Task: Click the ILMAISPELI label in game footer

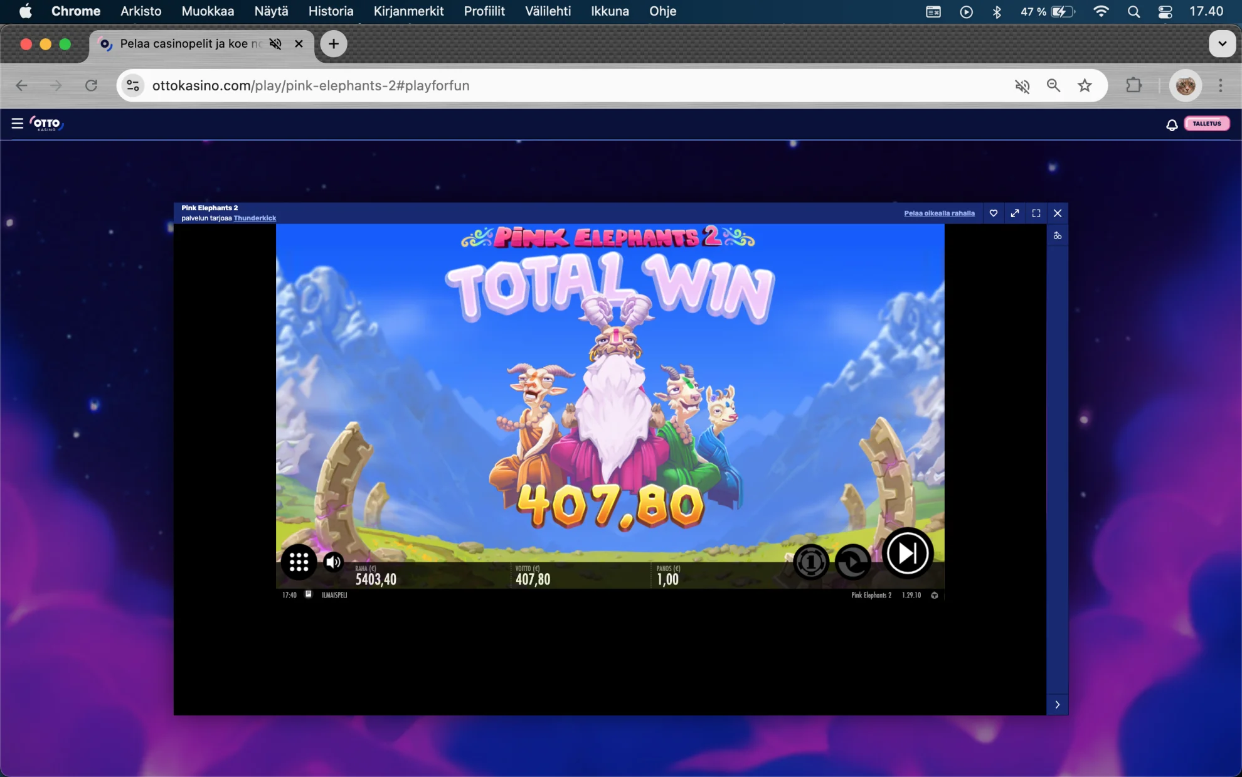Action: pos(334,595)
